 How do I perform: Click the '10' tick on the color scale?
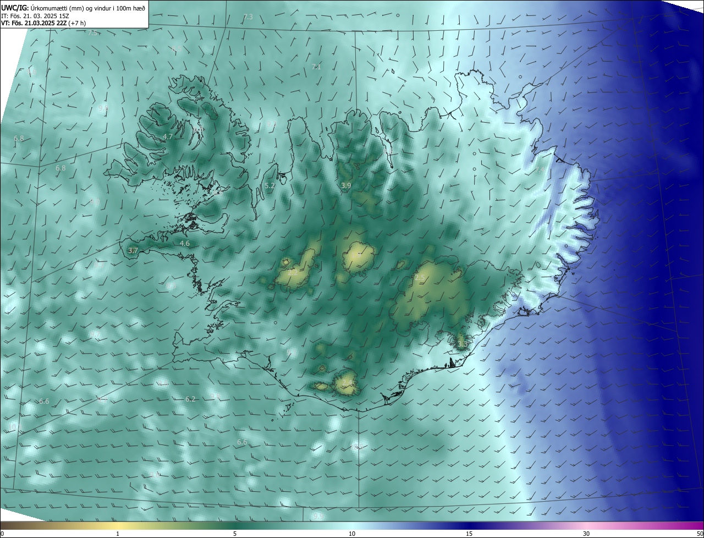[352, 534]
